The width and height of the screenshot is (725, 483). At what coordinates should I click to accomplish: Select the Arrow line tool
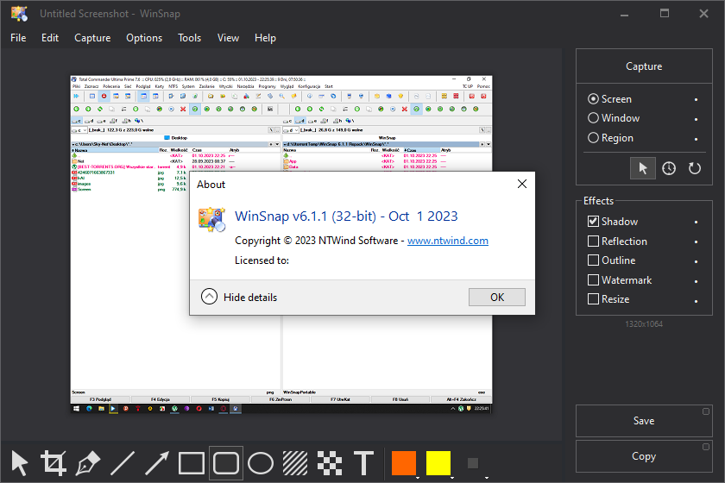pyautogui.click(x=157, y=463)
